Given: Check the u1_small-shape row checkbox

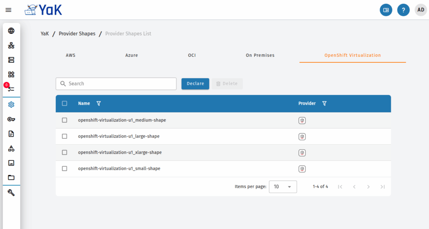Looking at the screenshot, I should 65,168.
